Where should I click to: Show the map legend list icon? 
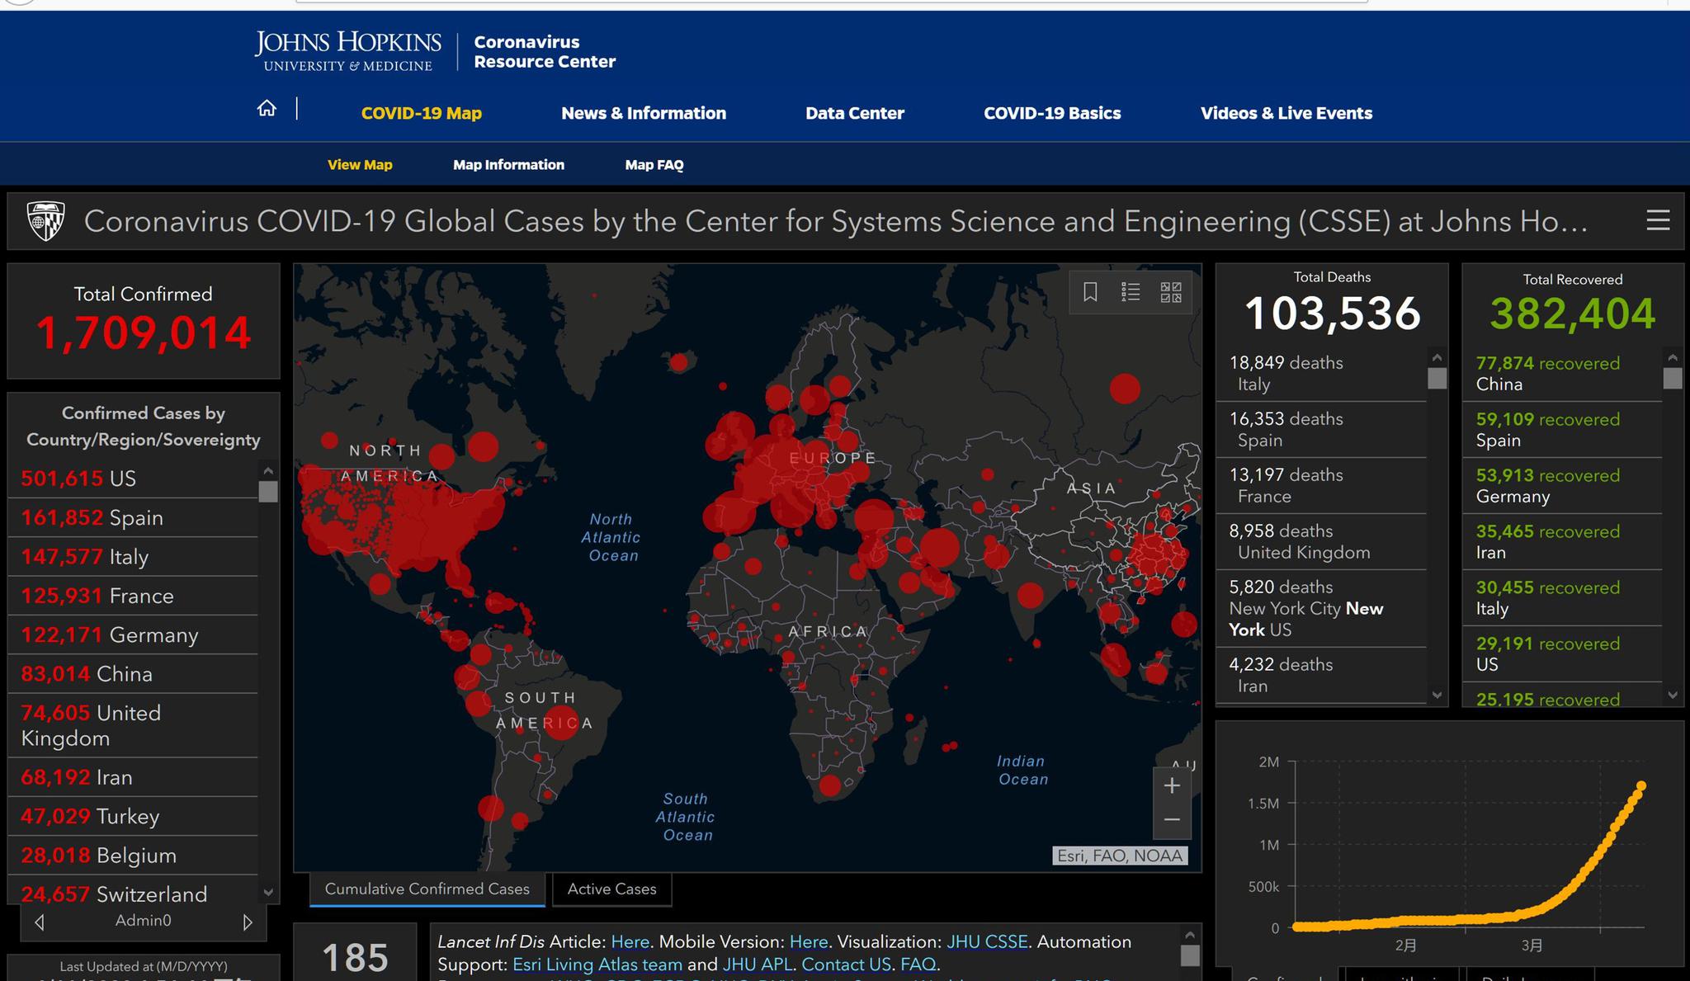point(1131,292)
